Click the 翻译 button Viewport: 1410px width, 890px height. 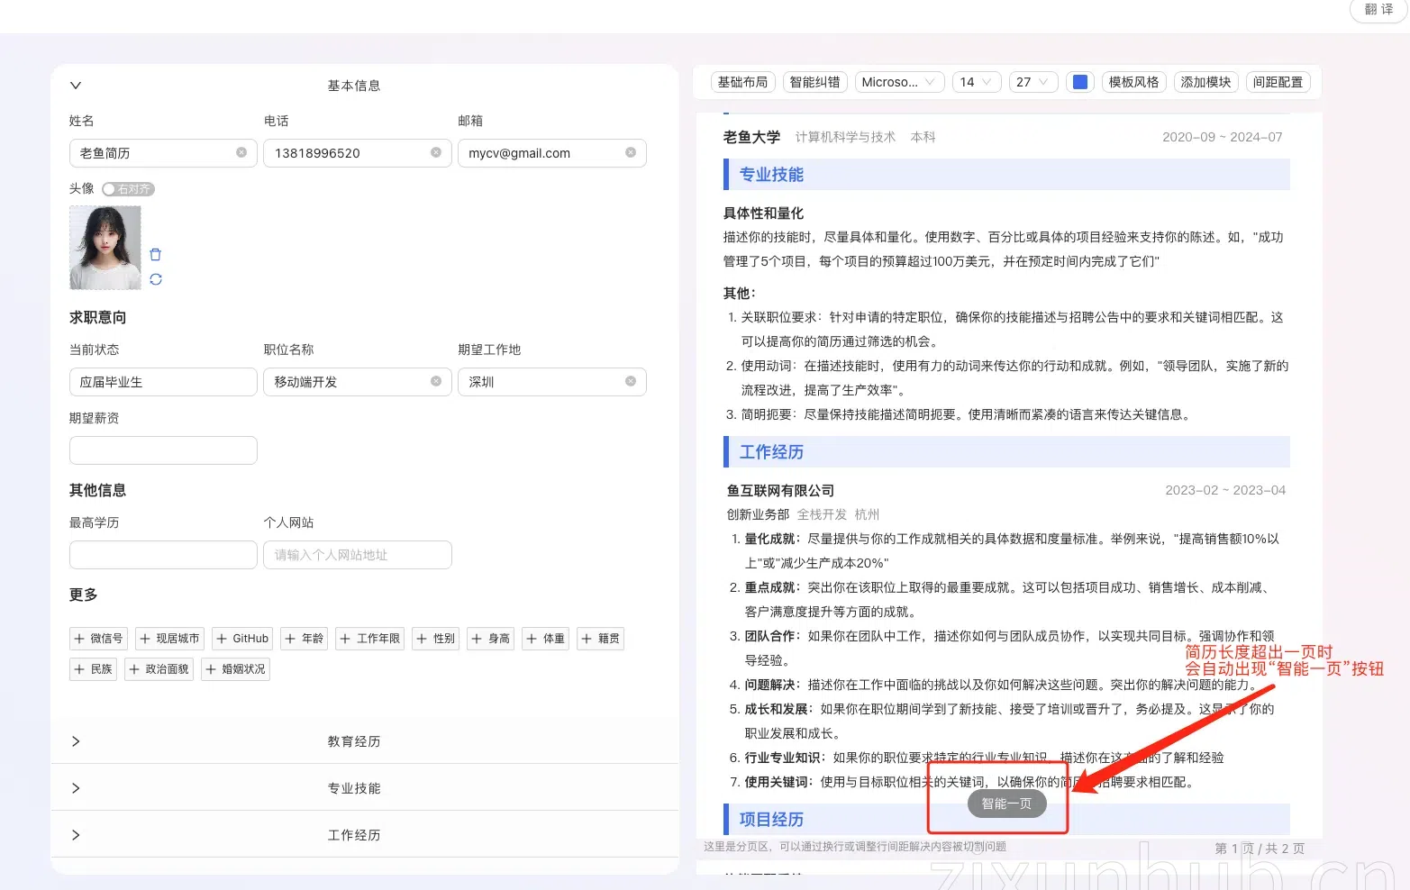coord(1378,9)
